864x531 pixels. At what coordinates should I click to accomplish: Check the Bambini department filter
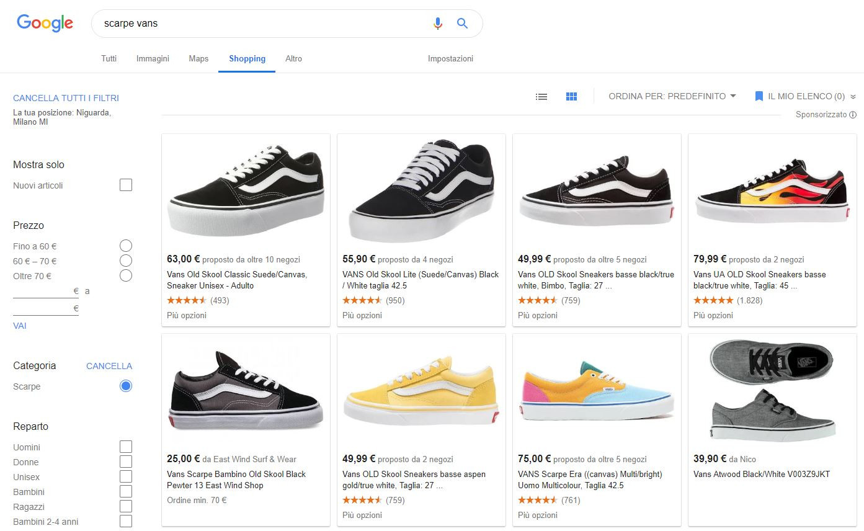tap(126, 491)
